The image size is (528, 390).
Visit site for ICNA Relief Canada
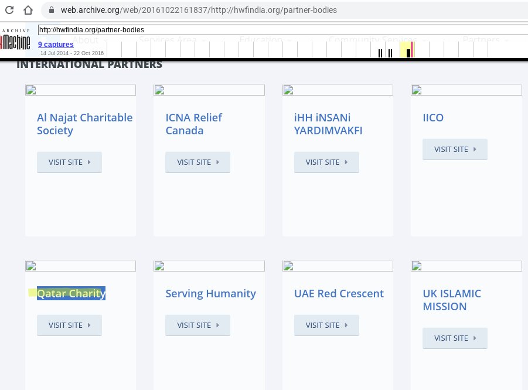(197, 162)
